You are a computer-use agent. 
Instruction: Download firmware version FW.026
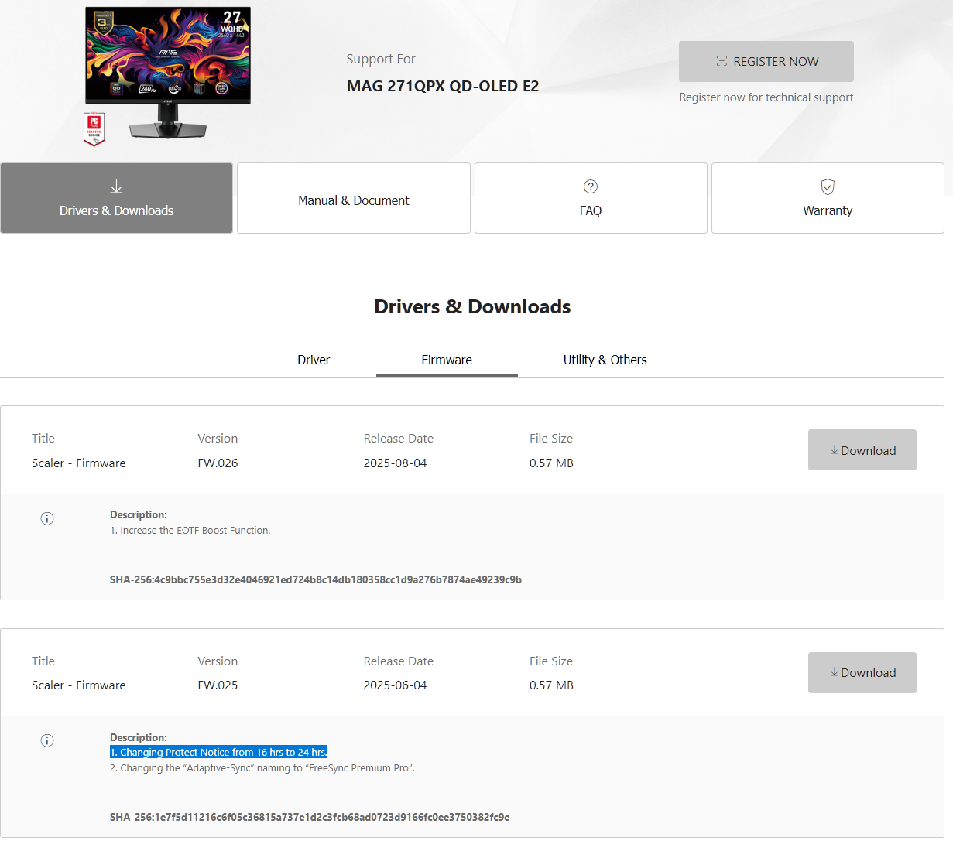click(862, 449)
